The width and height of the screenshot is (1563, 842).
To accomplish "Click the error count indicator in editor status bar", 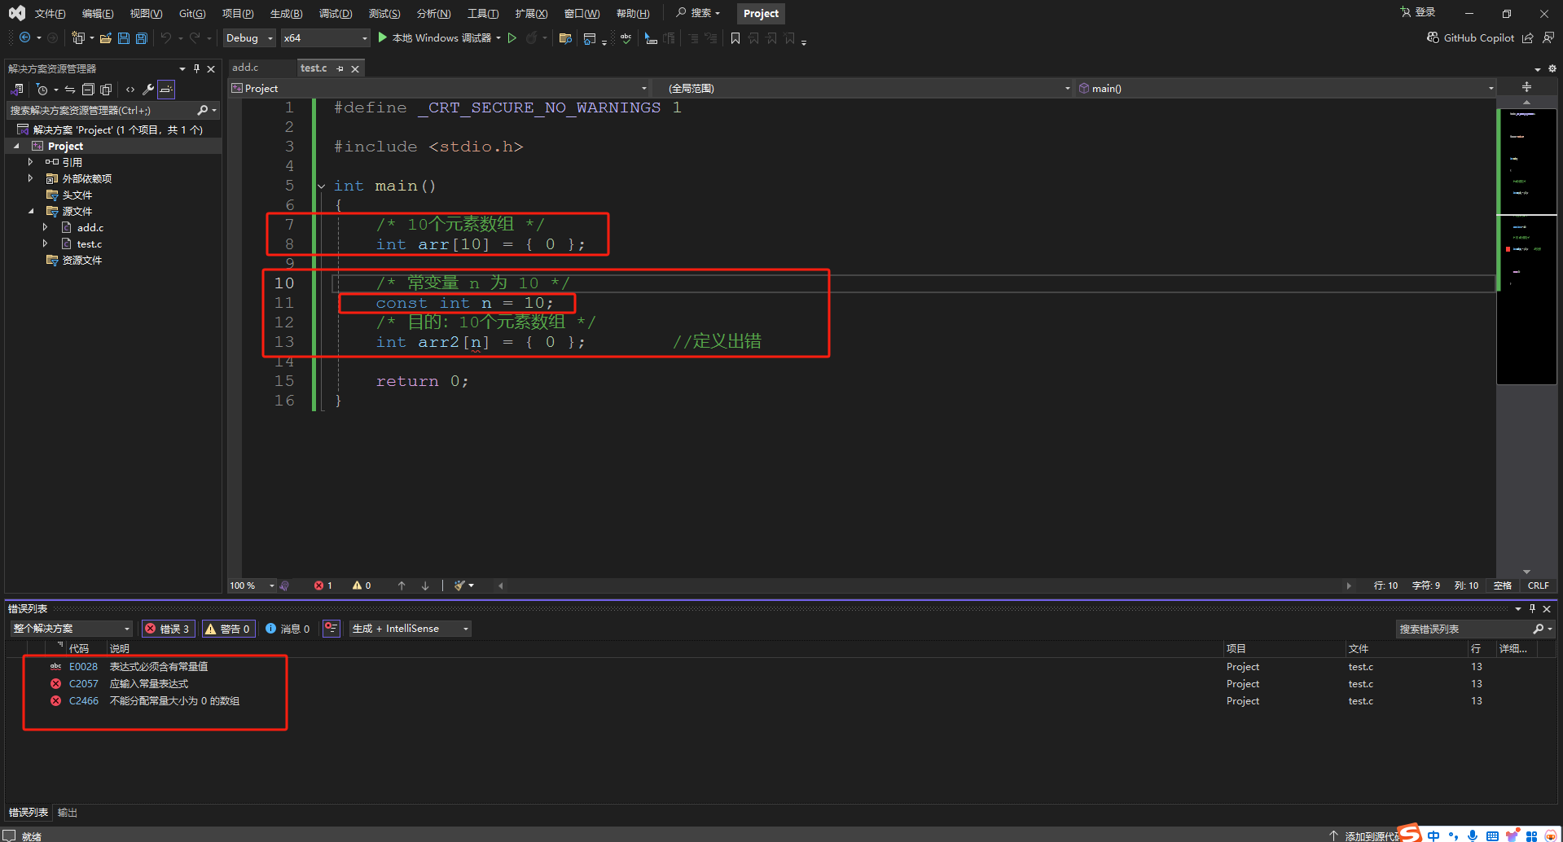I will (323, 585).
